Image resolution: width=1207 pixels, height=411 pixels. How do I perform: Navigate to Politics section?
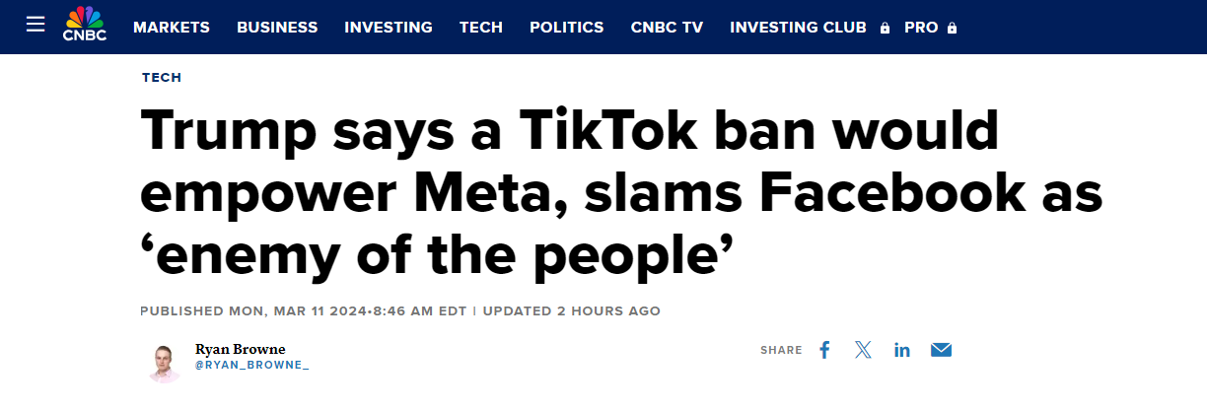tap(567, 28)
